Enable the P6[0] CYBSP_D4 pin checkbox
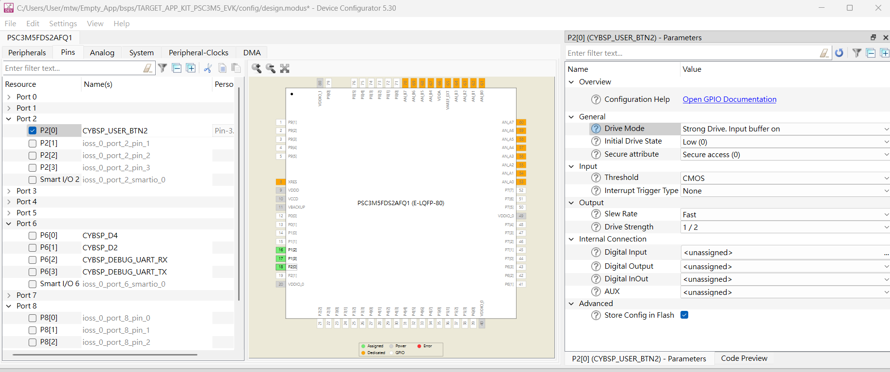Screen dimensions: 890x372 click(32, 236)
